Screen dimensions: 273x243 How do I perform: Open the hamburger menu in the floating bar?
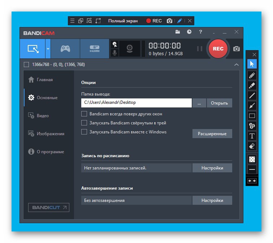coord(73,21)
